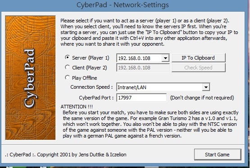Click the Check Speed button
This screenshot has width=250, height=168.
pos(199,68)
